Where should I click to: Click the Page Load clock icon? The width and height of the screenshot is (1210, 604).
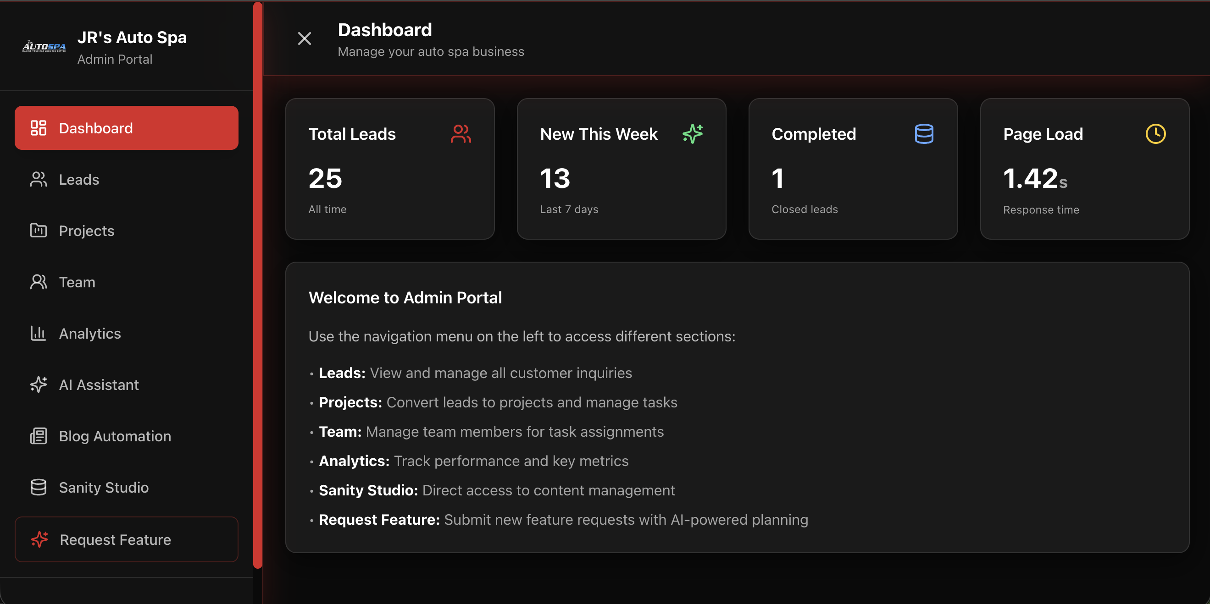coord(1155,134)
